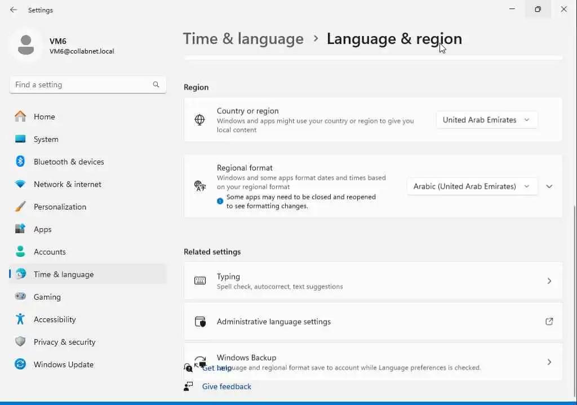This screenshot has height=405, width=577.
Task: Select Accounts in the sidebar
Action: click(x=87, y=251)
